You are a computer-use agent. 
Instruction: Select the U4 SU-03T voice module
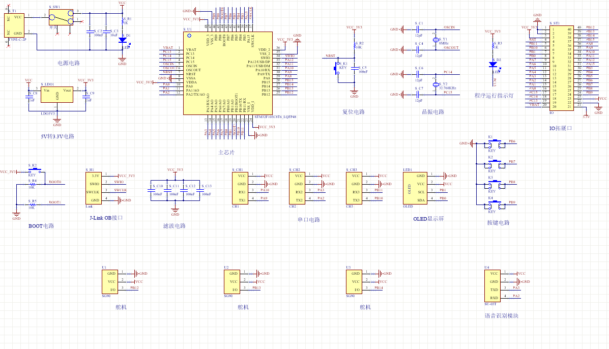pyautogui.click(x=492, y=286)
